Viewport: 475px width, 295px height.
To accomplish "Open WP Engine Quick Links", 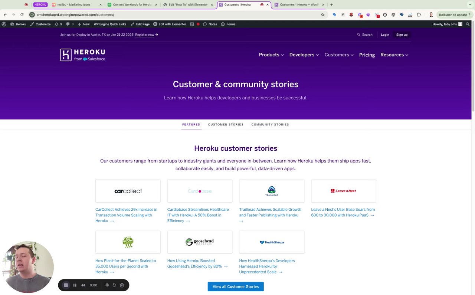I will click(110, 24).
